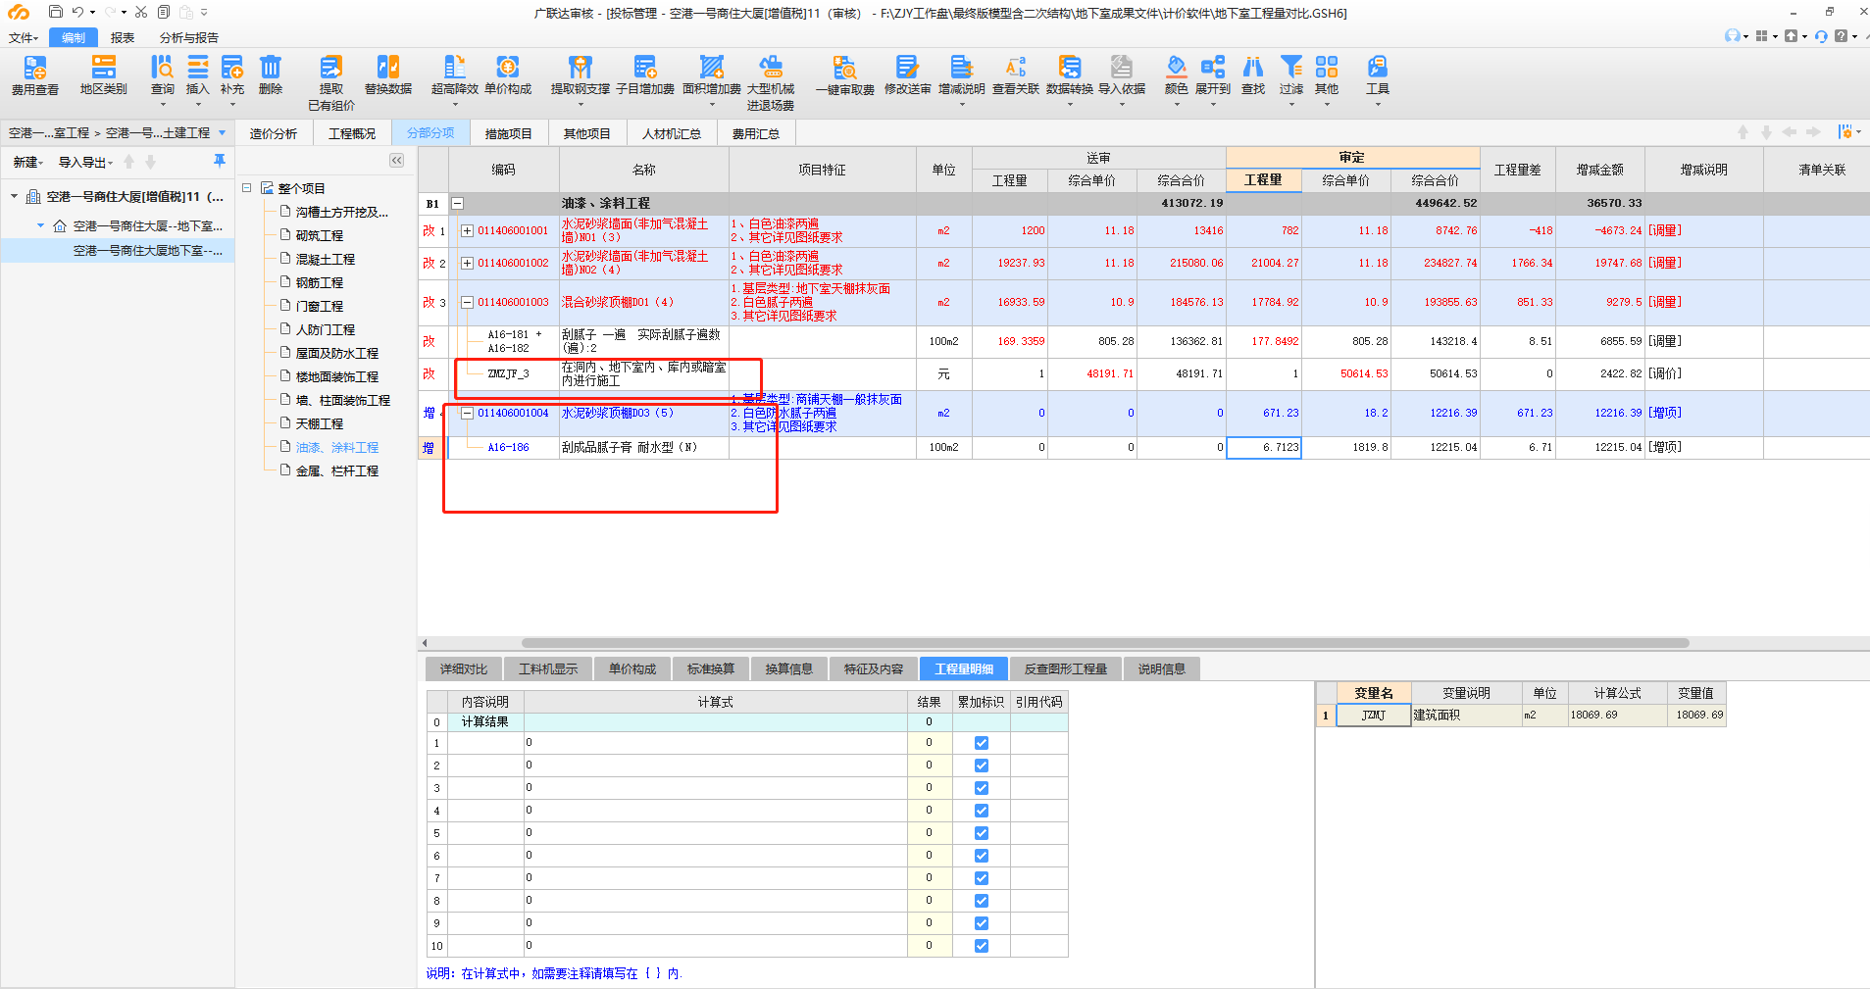Click the 插入 toolbar icon
1870x989 pixels.
(197, 75)
